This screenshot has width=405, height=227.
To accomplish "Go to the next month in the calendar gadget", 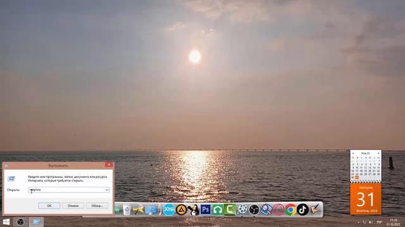I will (378, 153).
